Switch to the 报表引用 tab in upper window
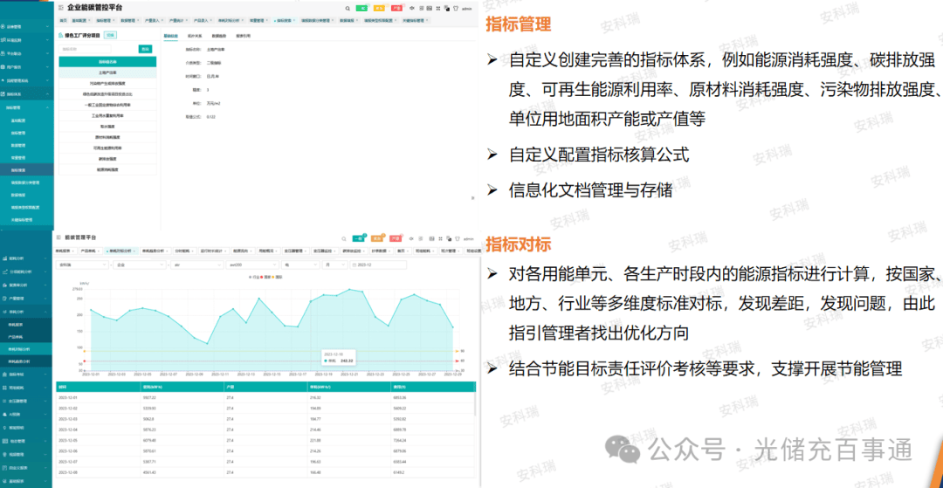The width and height of the screenshot is (943, 488). 243,36
